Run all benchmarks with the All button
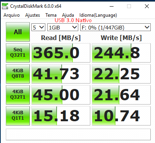Viewport: 155px width, 143px height. click(x=18, y=32)
